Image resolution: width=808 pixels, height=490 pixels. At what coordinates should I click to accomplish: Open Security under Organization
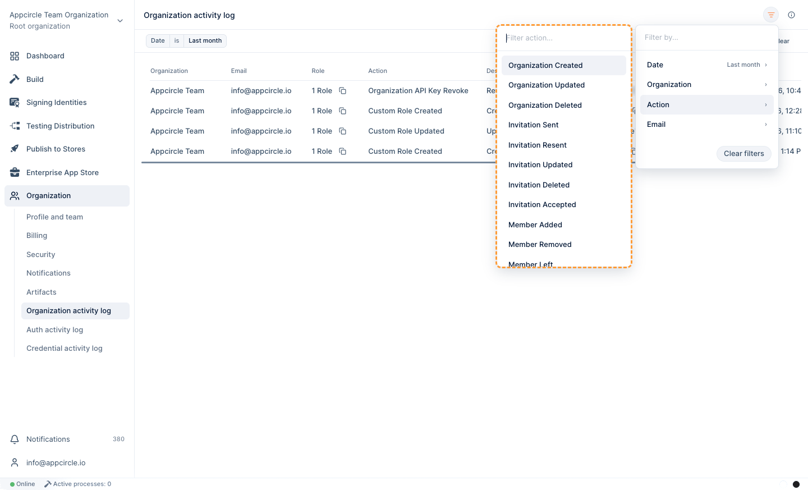point(40,255)
